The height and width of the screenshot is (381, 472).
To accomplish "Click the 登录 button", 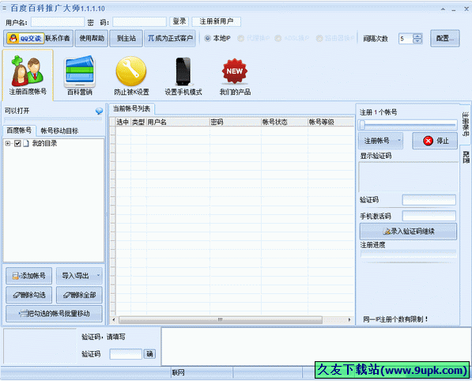I will click(179, 21).
